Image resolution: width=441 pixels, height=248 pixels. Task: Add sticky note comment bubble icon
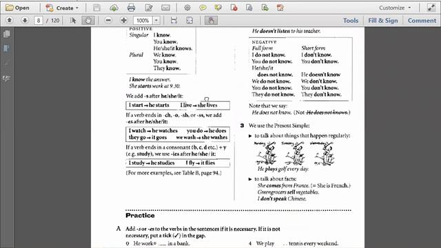203,8
